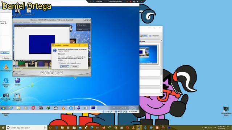Click the Instantáneas button in VirtualBox Manager
This screenshot has width=232, height=130.
click(x=154, y=36)
